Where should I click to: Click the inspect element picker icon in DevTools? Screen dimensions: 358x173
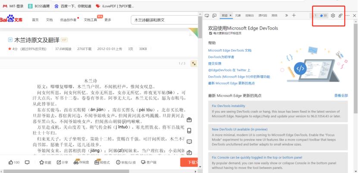coord(207,16)
